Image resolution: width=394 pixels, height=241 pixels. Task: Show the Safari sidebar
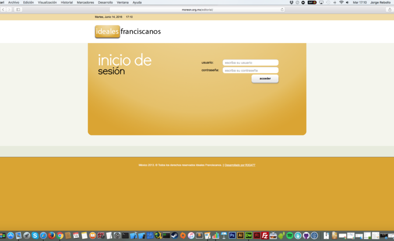coord(18,10)
